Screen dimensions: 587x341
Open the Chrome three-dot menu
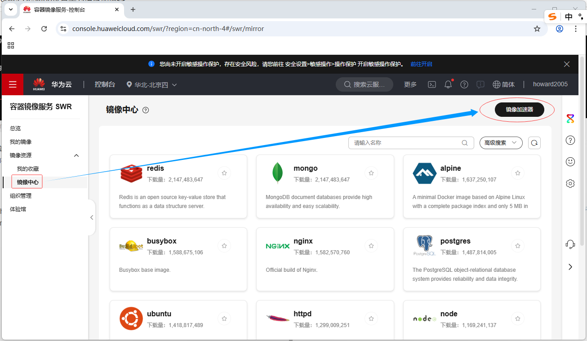pyautogui.click(x=576, y=29)
